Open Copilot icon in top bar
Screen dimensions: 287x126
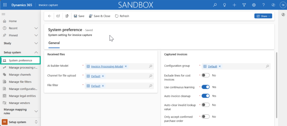click(x=273, y=5)
